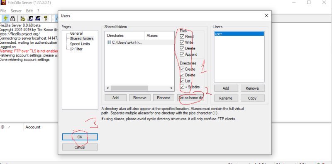Select the IP Filter page
The image size is (332, 164).
point(76,49)
